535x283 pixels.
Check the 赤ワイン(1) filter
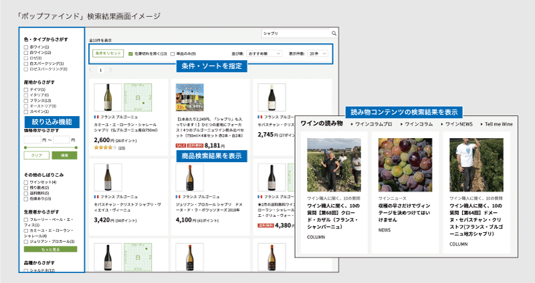[x=26, y=47]
